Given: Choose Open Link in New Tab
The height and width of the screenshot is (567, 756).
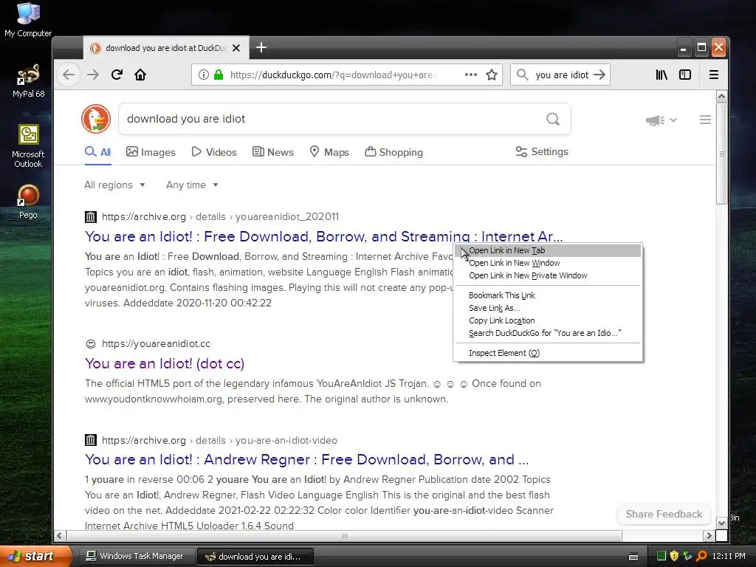Looking at the screenshot, I should click(x=547, y=251).
